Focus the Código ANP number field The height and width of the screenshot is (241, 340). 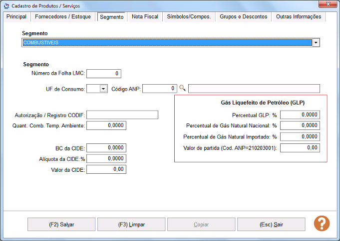coord(160,89)
